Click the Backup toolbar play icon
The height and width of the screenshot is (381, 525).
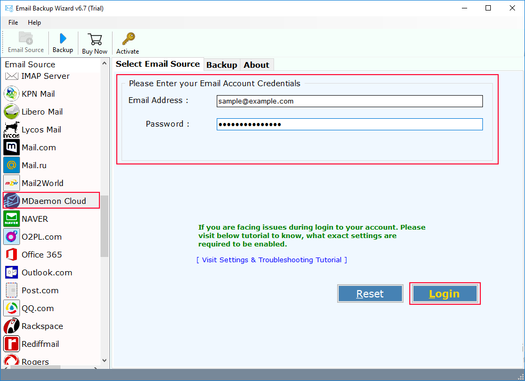(63, 38)
